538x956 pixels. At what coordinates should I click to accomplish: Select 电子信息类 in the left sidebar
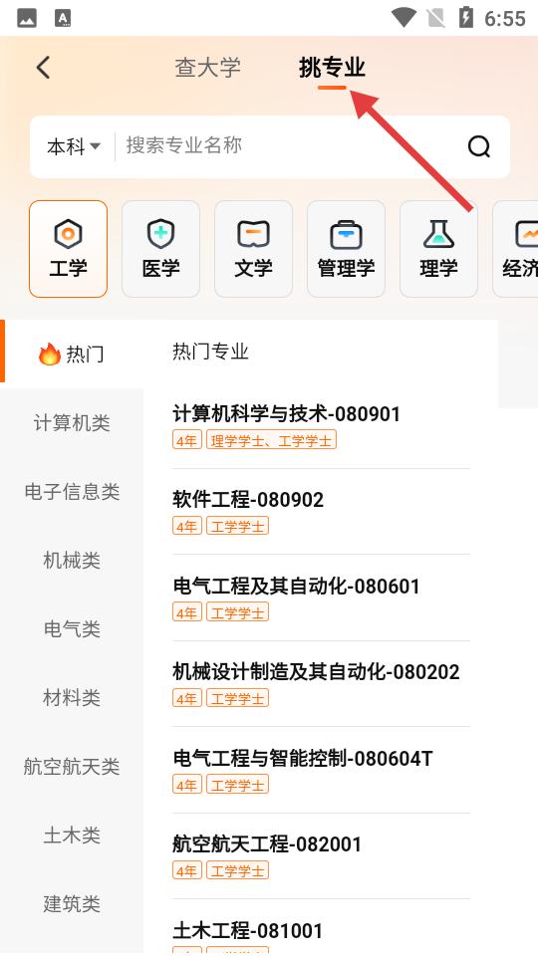(72, 491)
